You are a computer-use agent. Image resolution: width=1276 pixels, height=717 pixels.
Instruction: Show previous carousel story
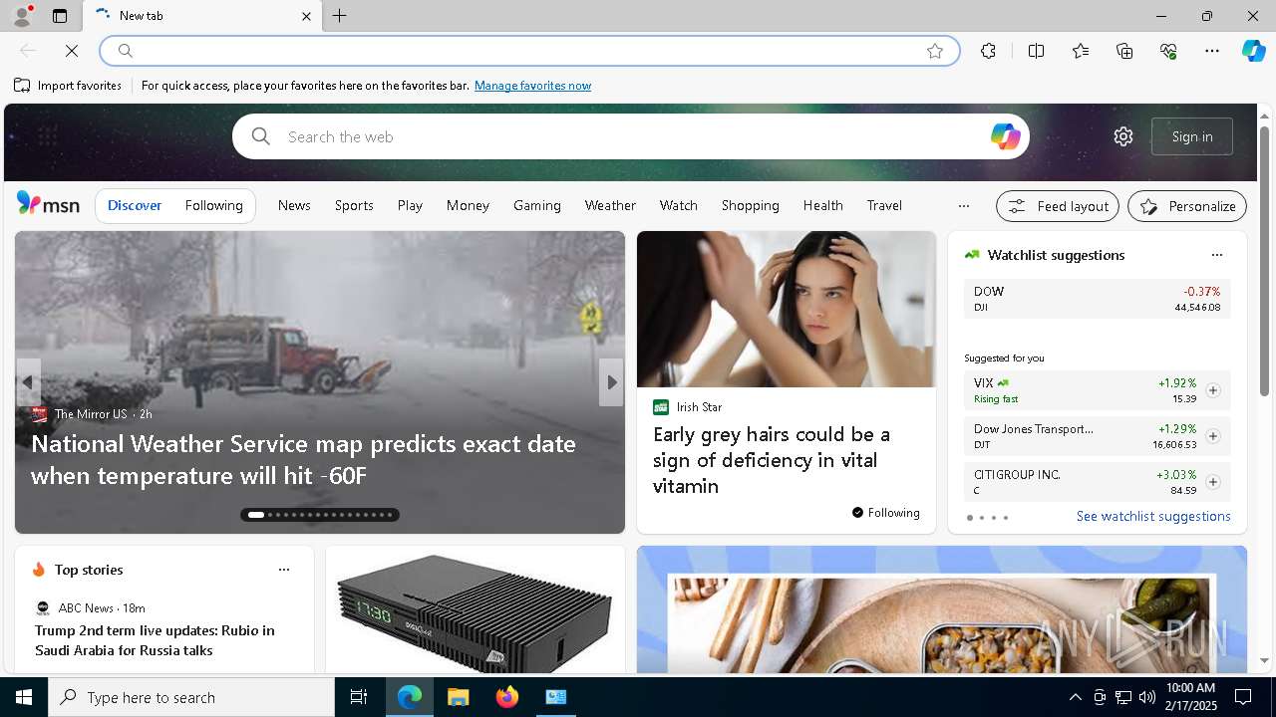[28, 382]
